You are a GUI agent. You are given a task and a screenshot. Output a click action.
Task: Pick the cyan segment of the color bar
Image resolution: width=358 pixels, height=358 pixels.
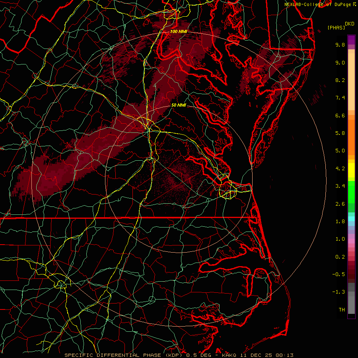tap(351, 219)
